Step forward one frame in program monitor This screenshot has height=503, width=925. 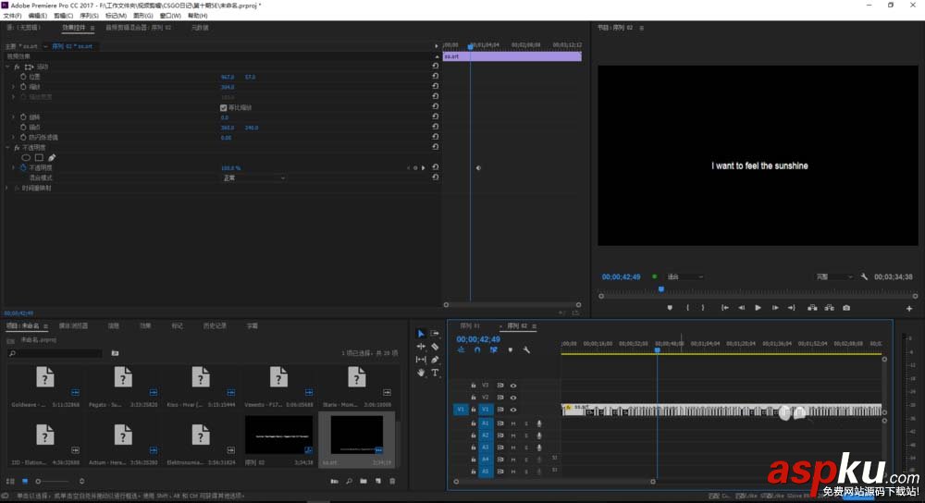click(x=775, y=308)
